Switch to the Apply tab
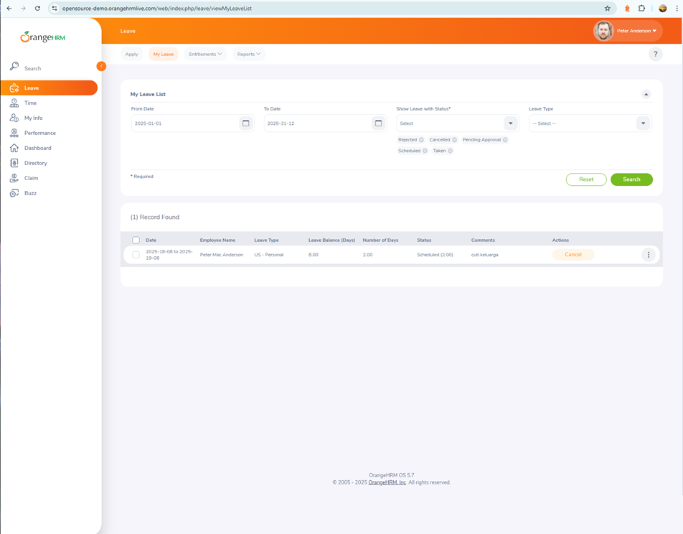683x534 pixels. (131, 55)
